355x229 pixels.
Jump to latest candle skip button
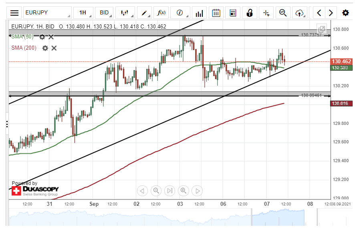170,191
